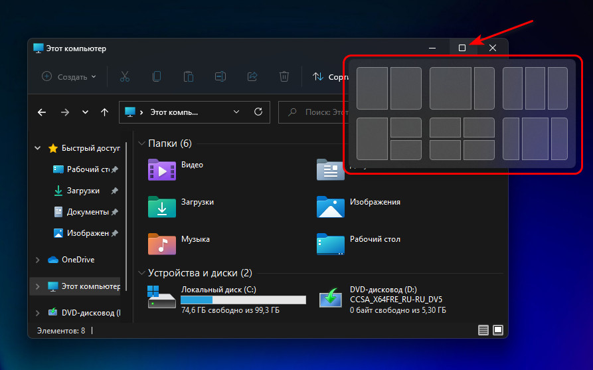
Task: Click CCSA_X64FRE_RU-RU_DV5 label
Action: point(396,300)
